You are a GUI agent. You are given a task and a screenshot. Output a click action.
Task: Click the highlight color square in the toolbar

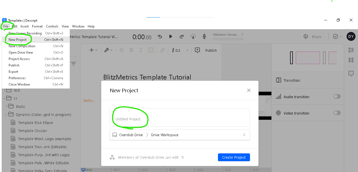151,50
